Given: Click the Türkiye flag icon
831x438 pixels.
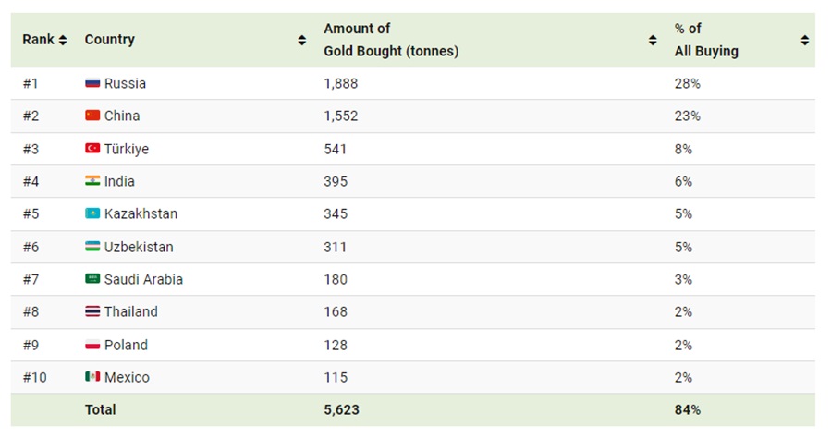Looking at the screenshot, I should point(92,149).
